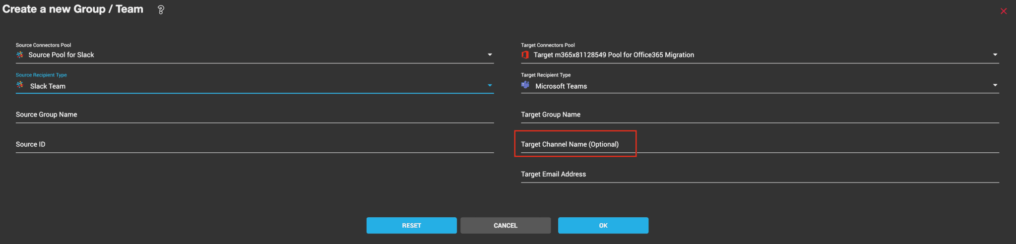Viewport: 1016px width, 244px height.
Task: Select the Microsoft Teams value
Action: point(561,86)
